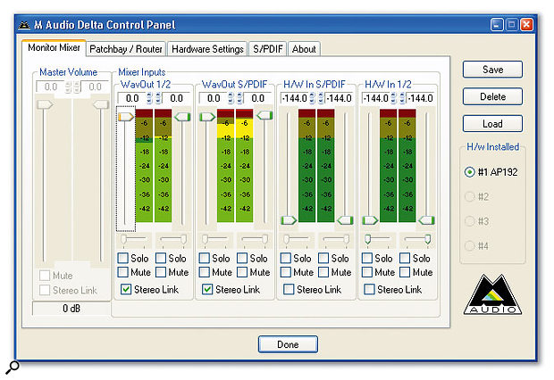This screenshot has width=554, height=380.
Task: Click the left WavOut S/PDIF fader handle
Action: (x=207, y=117)
